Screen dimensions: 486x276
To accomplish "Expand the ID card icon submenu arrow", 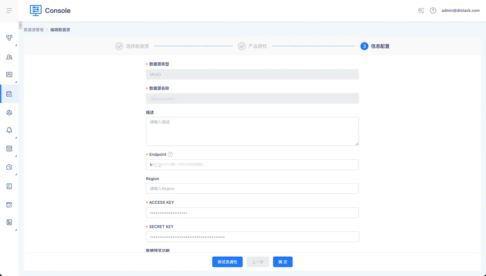I will coord(16,82).
